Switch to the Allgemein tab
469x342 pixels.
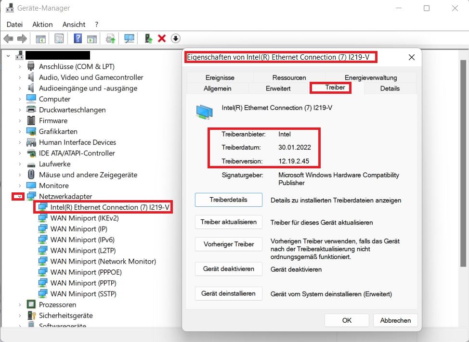(x=218, y=89)
